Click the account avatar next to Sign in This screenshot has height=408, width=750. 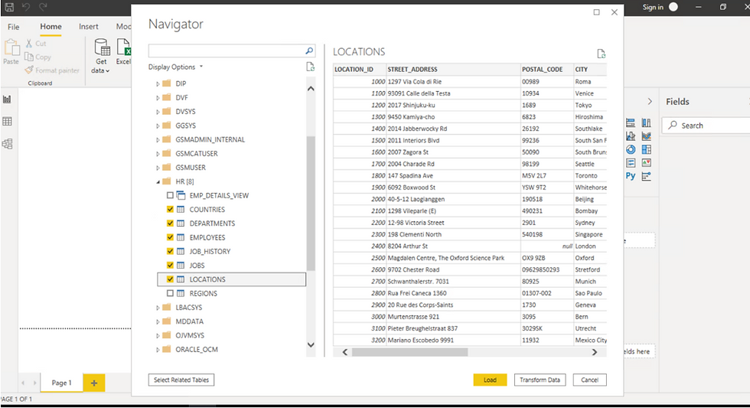tap(673, 7)
